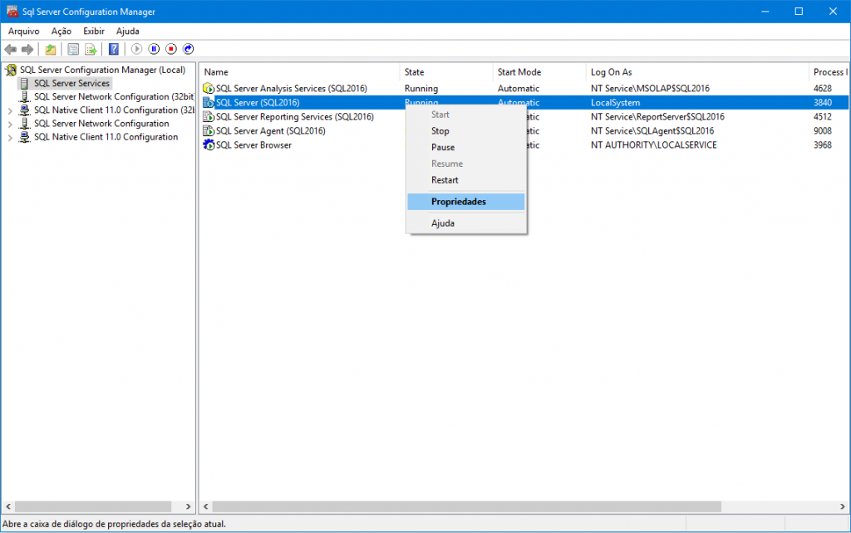Click the NT Service\ReportServer$SQL2016 cell
Image resolution: width=851 pixels, height=533 pixels.
(x=658, y=116)
